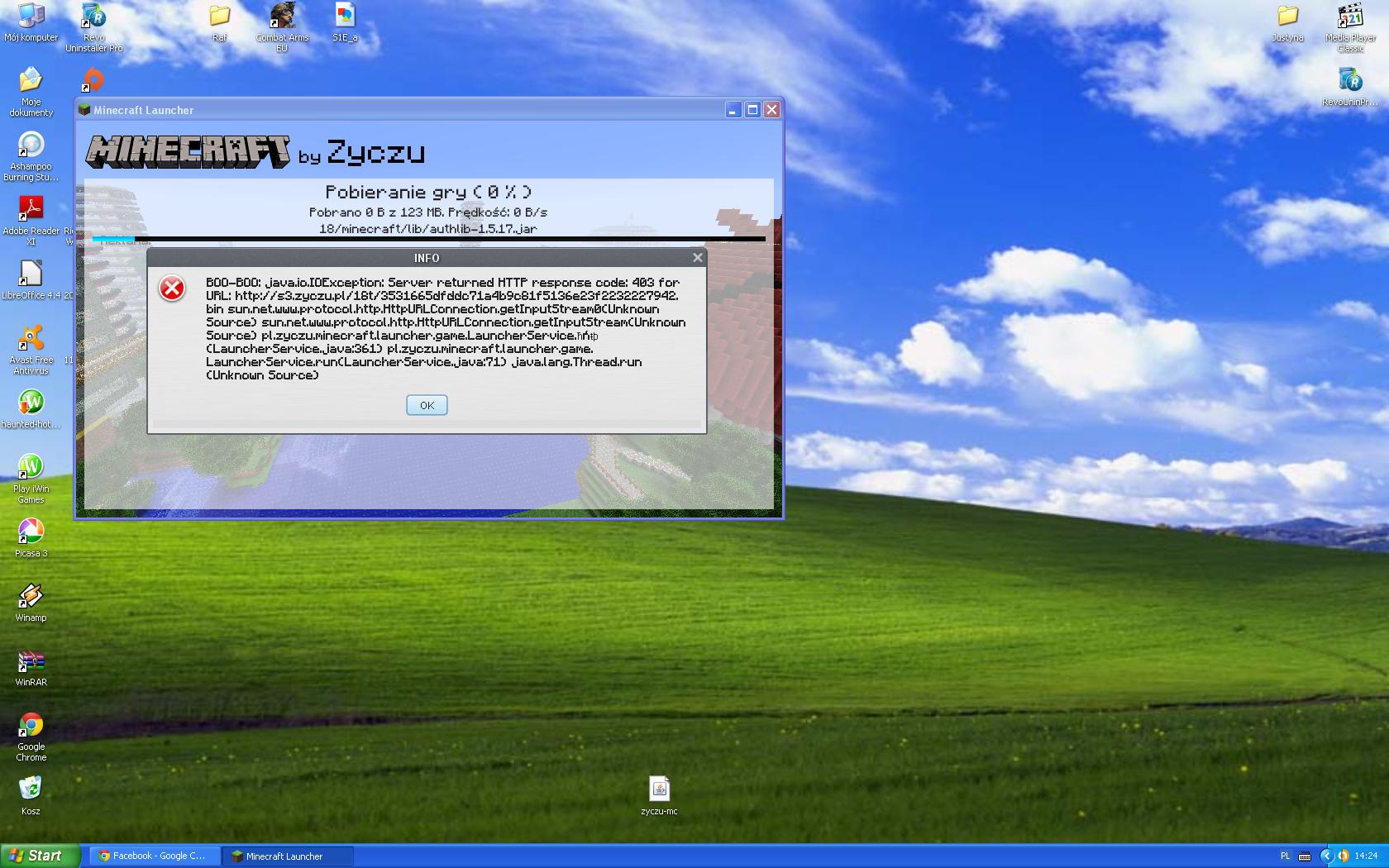Maximize the Minecraft Launcher window
Viewport: 1389px width, 868px height.
[x=752, y=110]
